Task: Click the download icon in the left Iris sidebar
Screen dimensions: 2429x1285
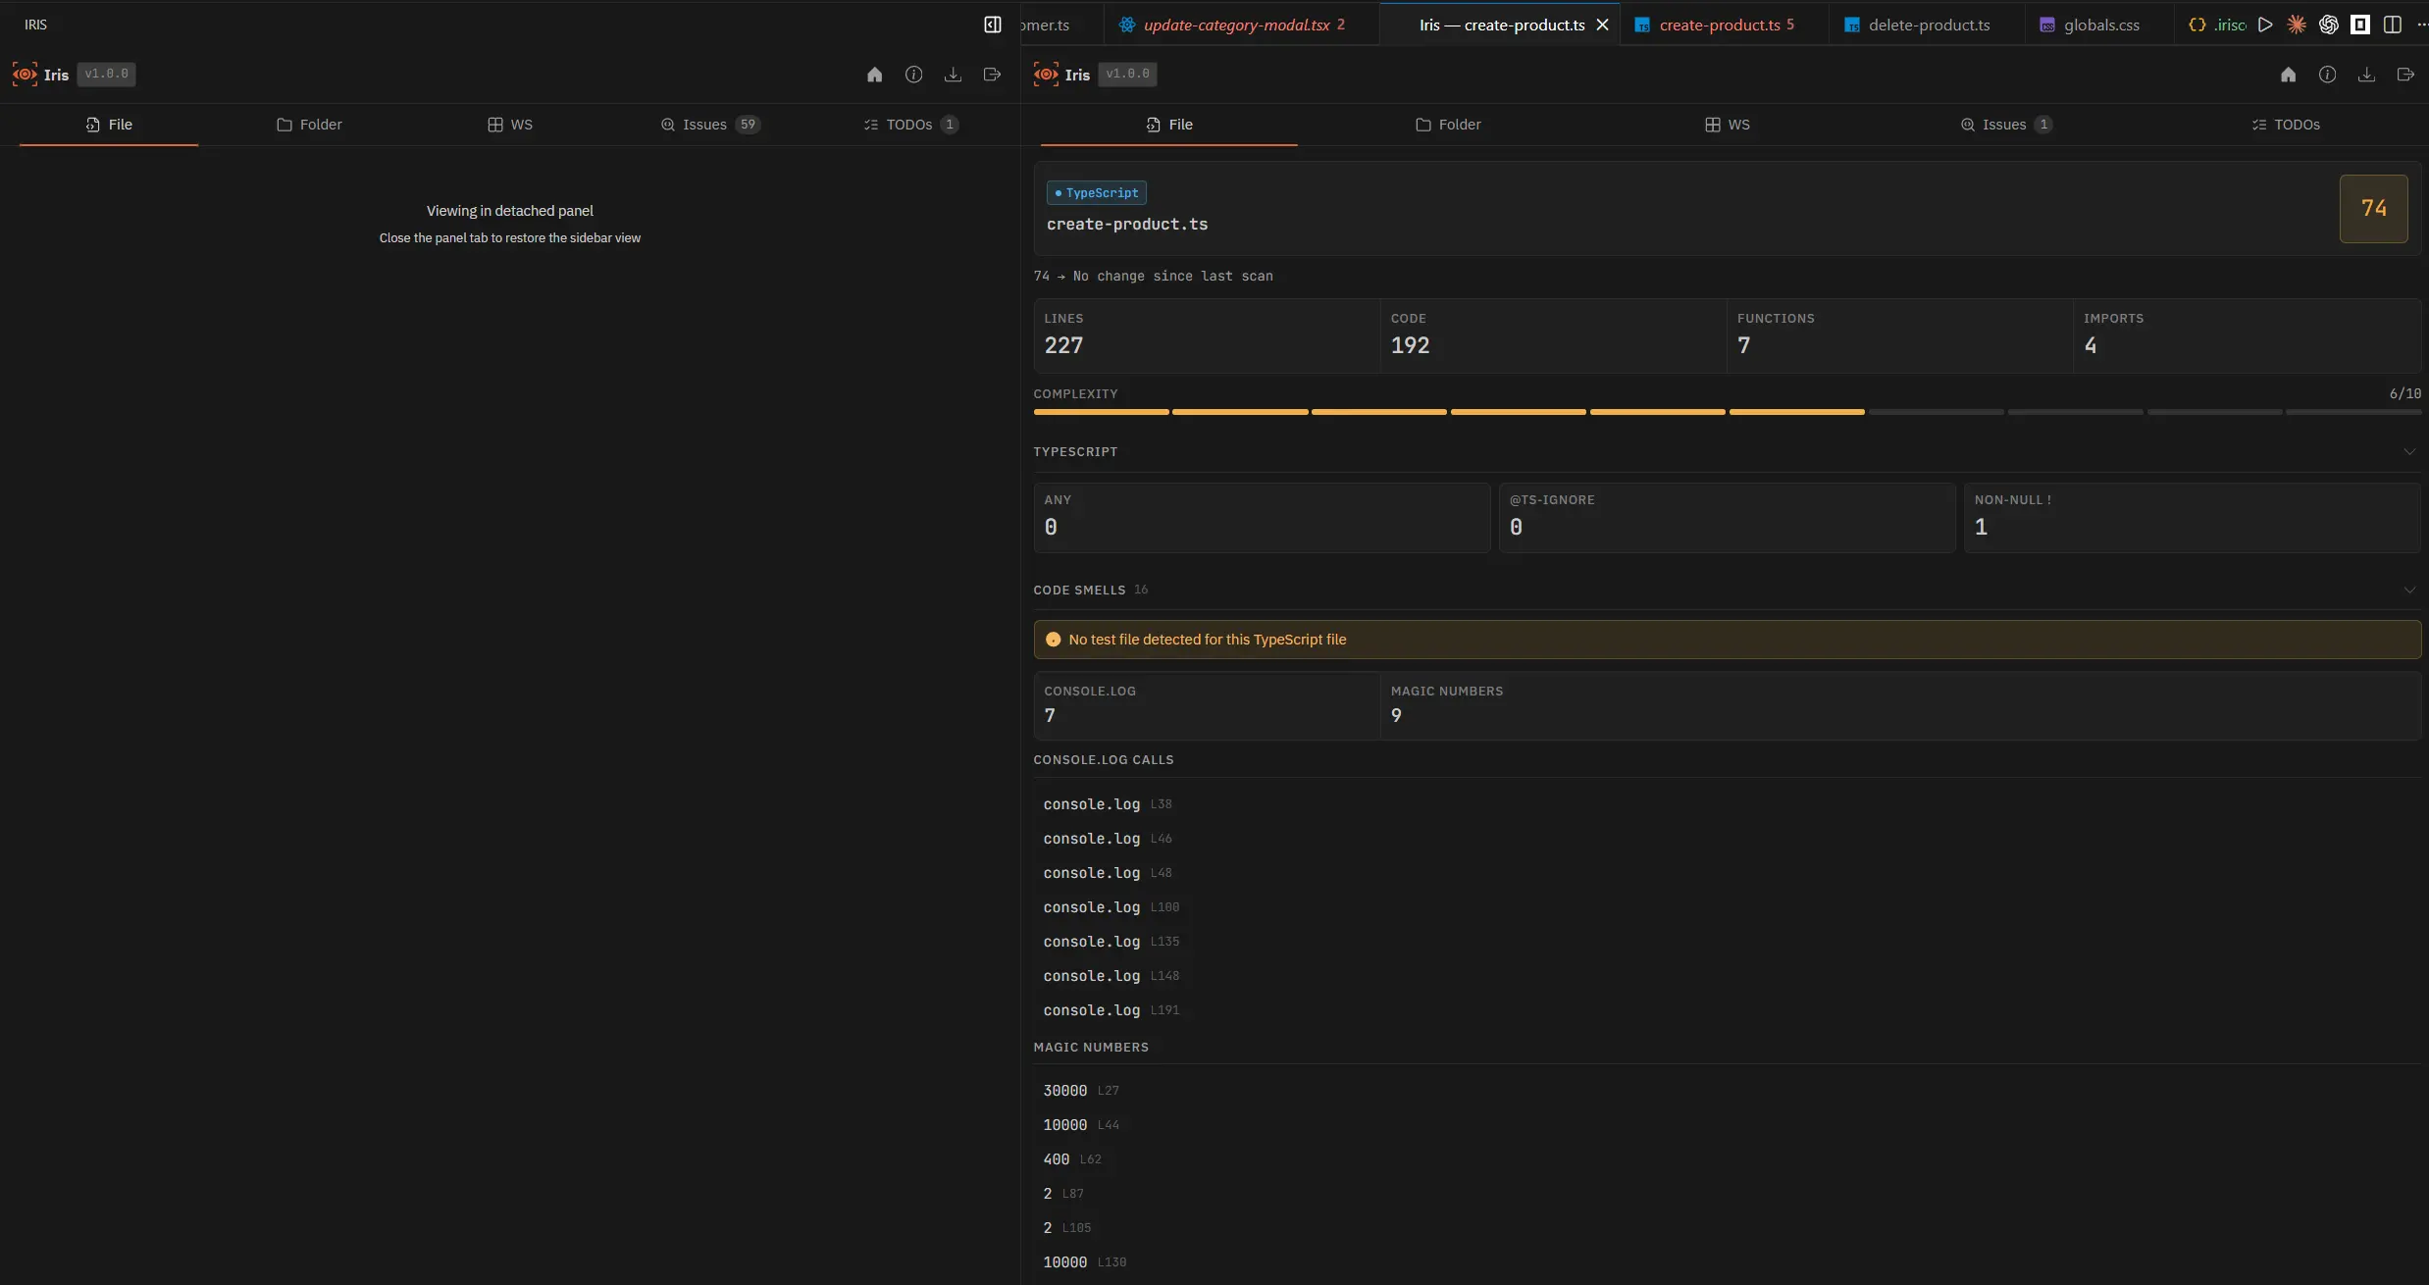Action: pos(953,75)
